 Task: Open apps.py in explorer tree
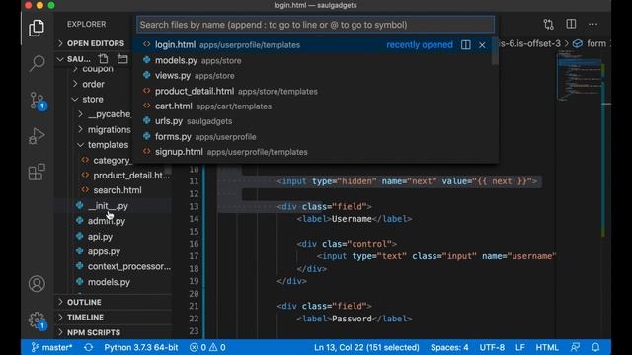pos(104,251)
